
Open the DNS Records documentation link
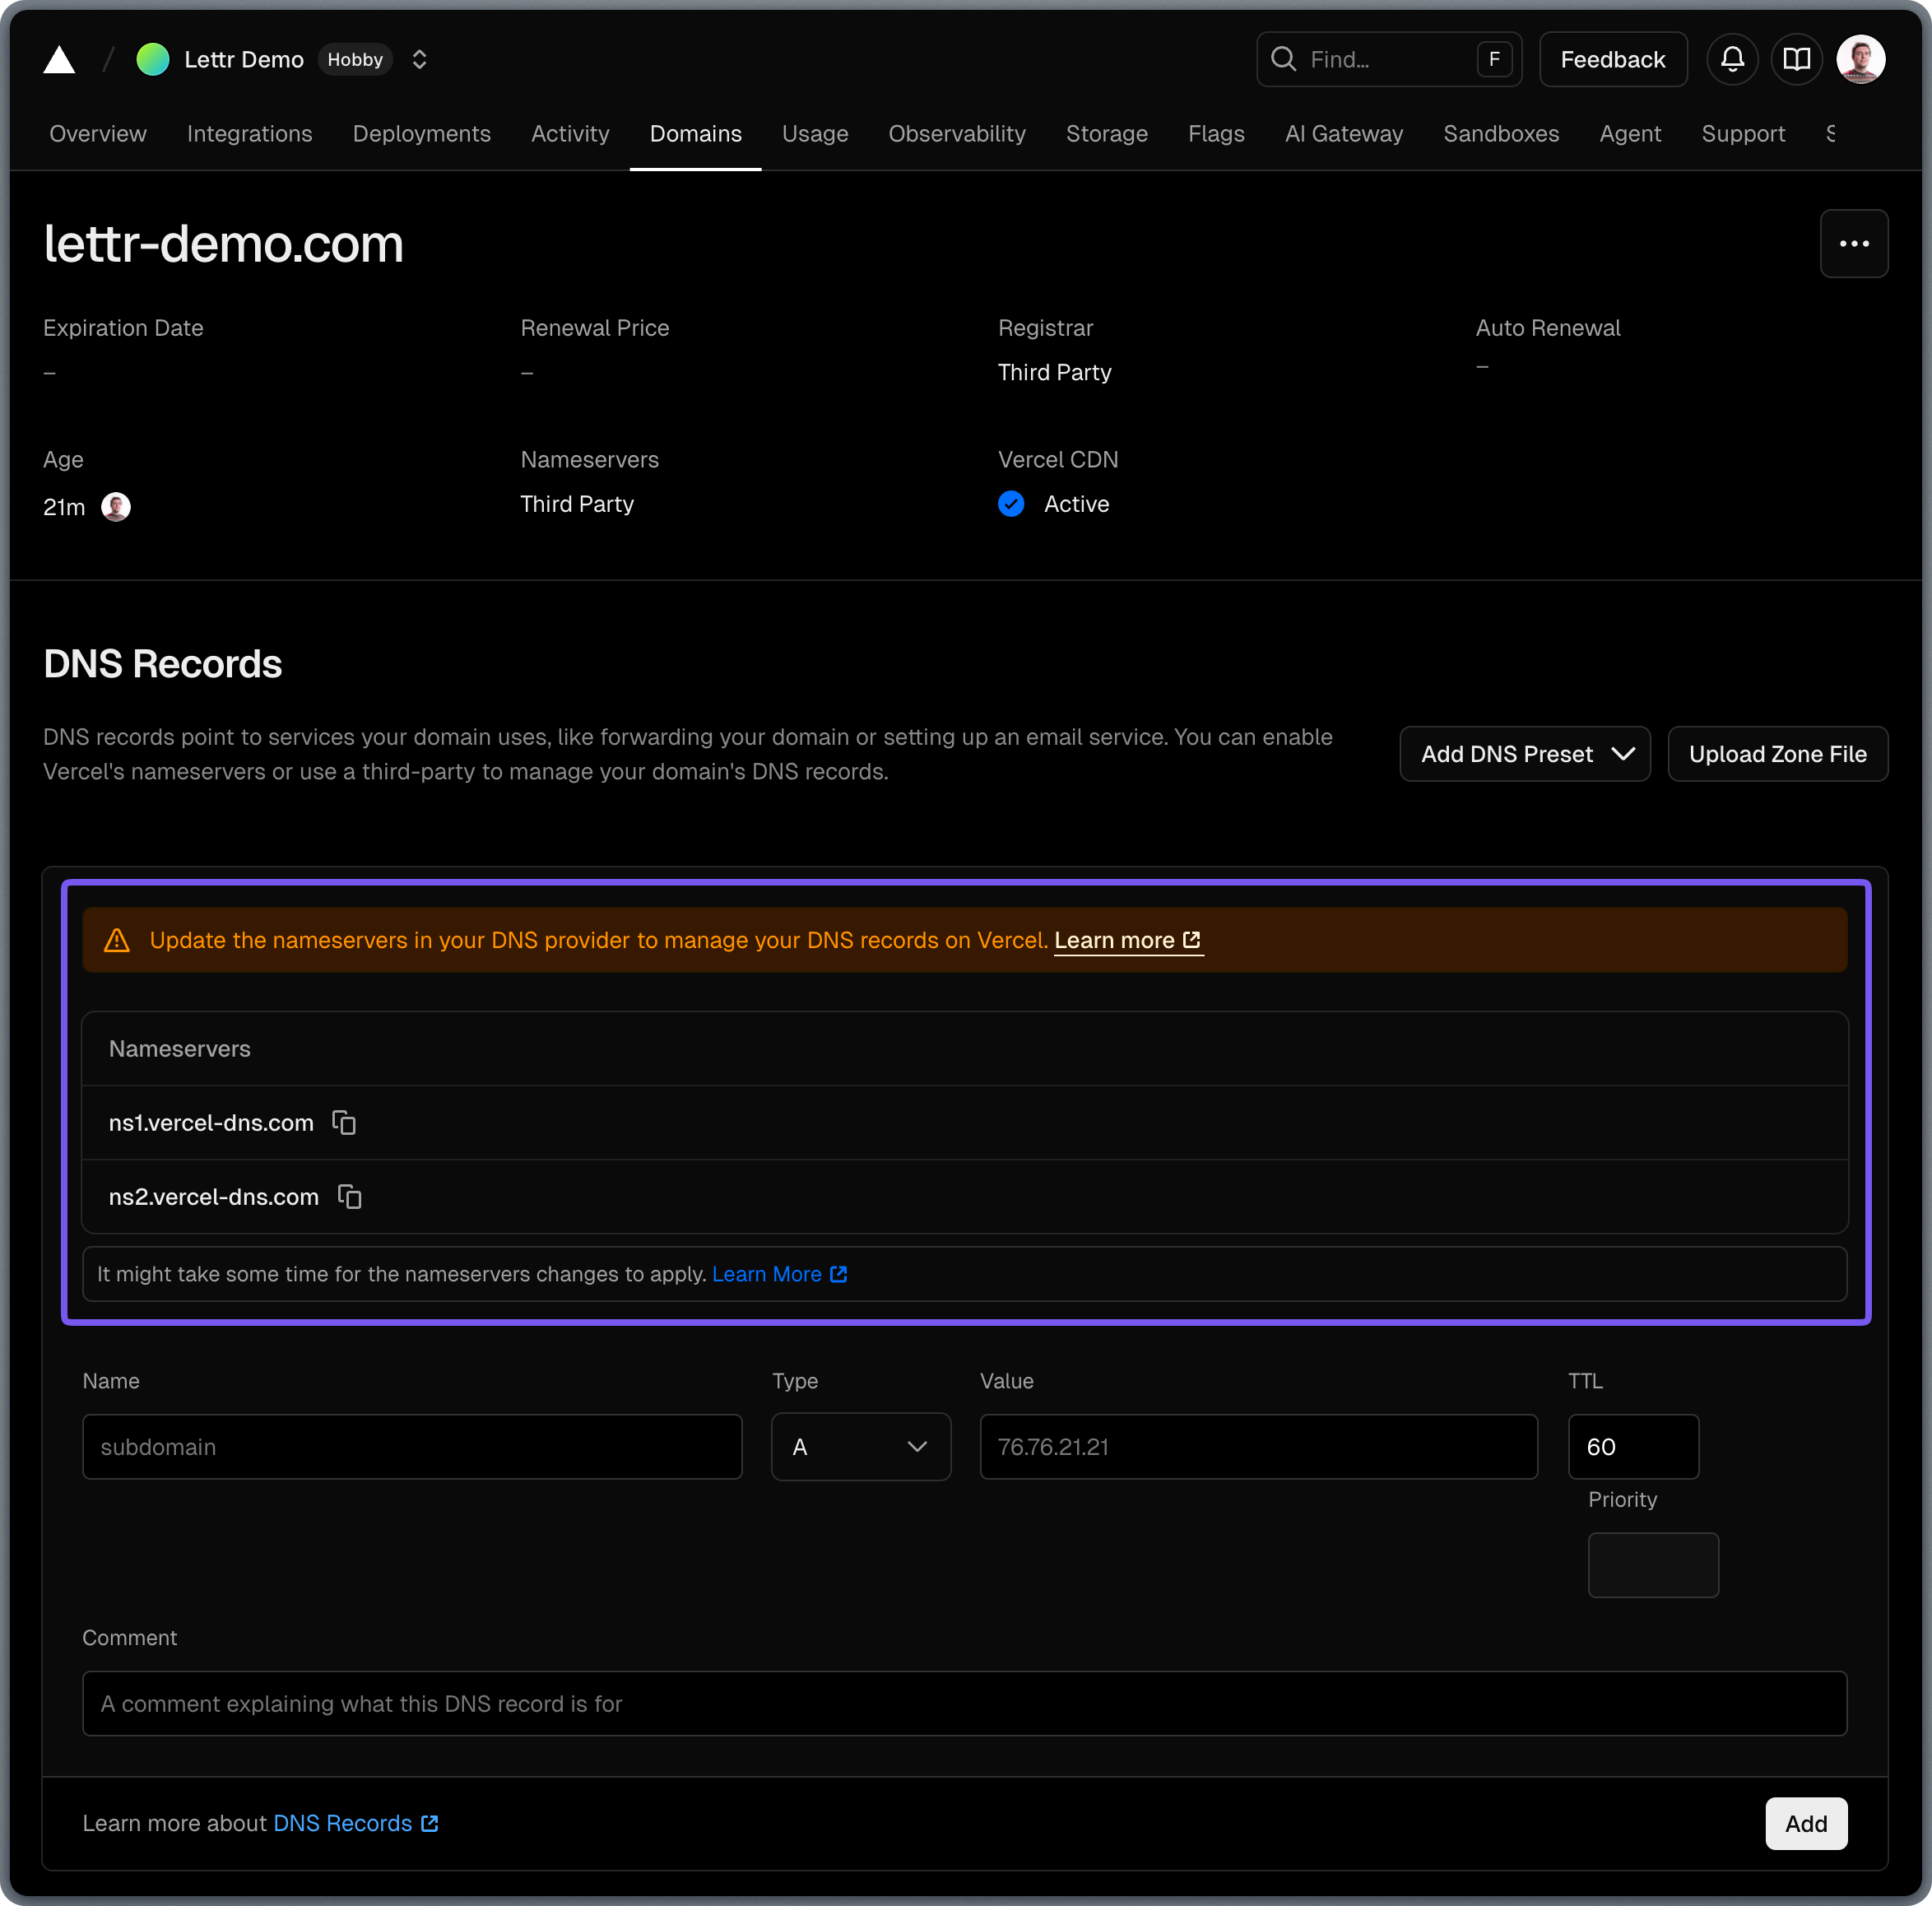[345, 1823]
